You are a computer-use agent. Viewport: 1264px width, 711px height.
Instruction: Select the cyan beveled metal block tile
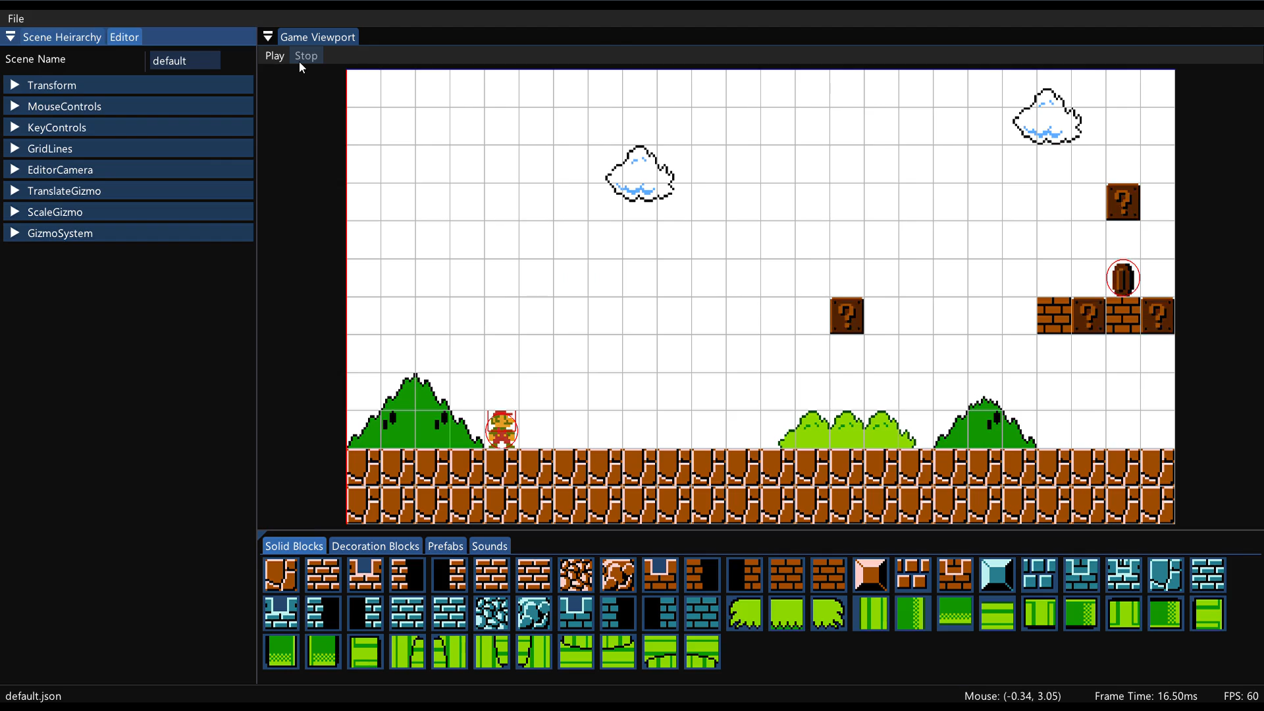997,575
